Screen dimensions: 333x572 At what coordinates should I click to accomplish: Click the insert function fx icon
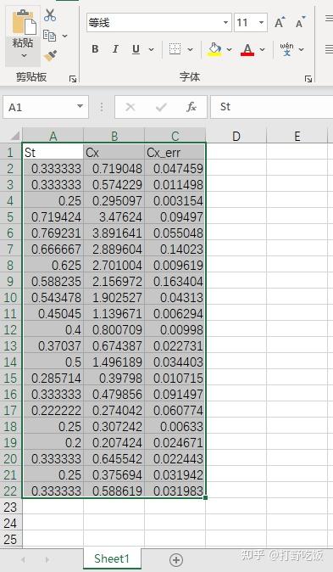pos(191,107)
